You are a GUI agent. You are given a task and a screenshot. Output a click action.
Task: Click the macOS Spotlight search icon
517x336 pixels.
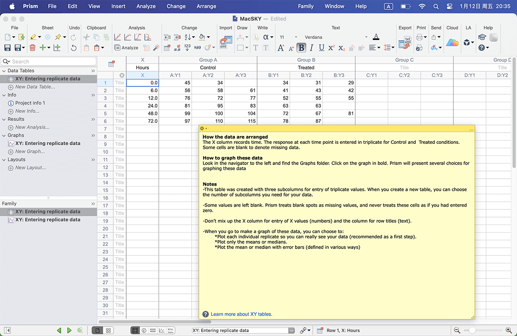(x=436, y=6)
